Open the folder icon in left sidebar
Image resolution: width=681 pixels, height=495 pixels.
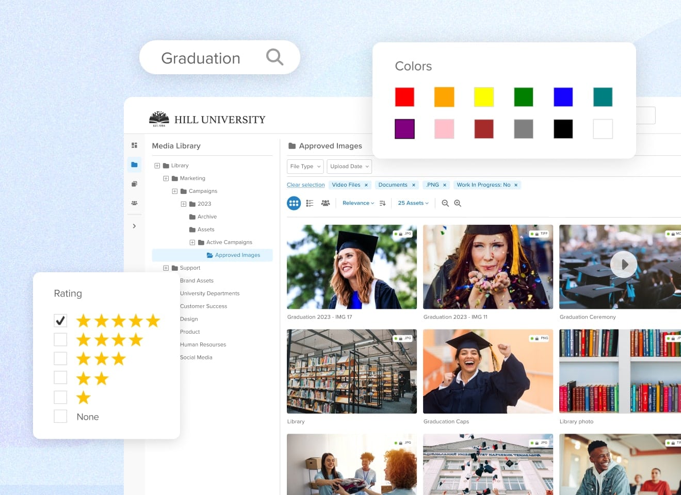134,164
